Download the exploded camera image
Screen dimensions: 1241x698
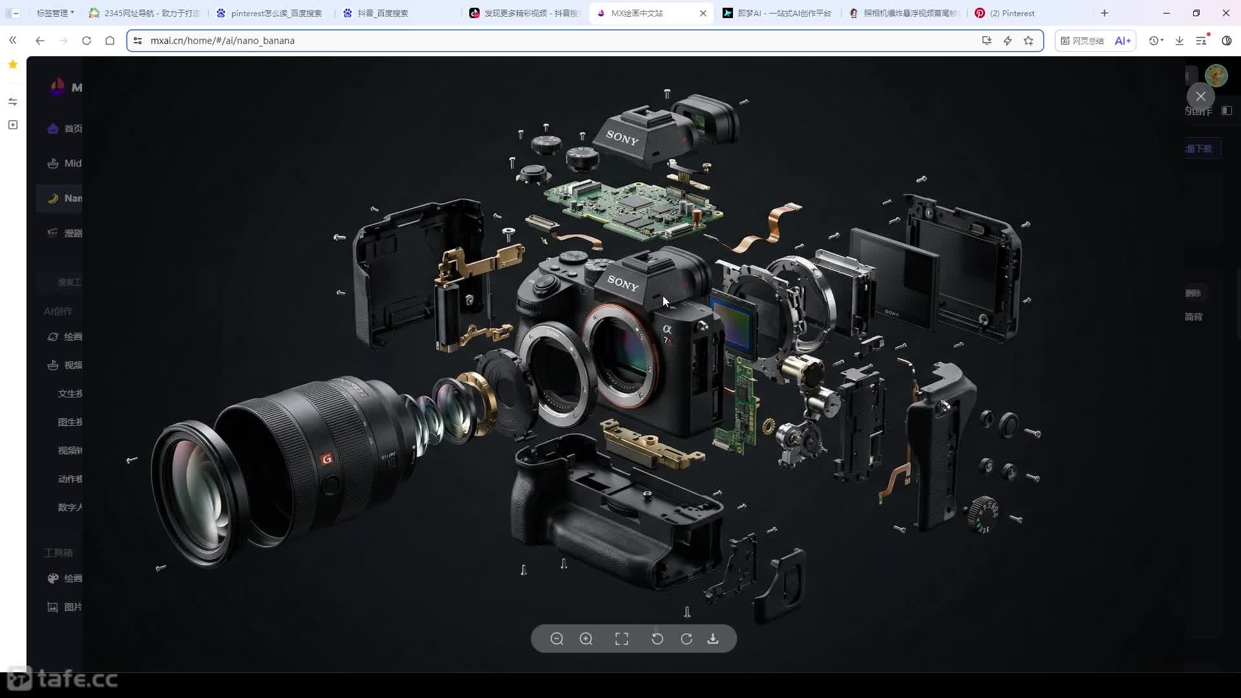click(x=713, y=639)
